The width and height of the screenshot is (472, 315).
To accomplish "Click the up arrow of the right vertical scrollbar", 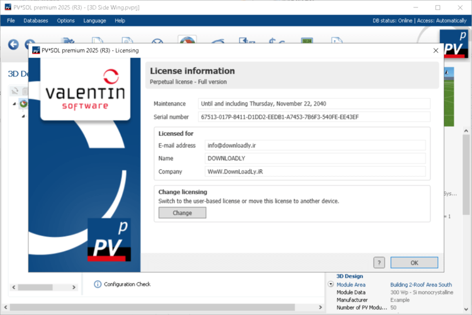I will [466, 131].
